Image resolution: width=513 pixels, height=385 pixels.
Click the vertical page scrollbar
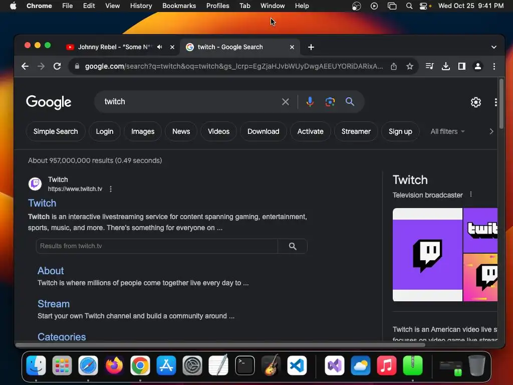pyautogui.click(x=501, y=104)
